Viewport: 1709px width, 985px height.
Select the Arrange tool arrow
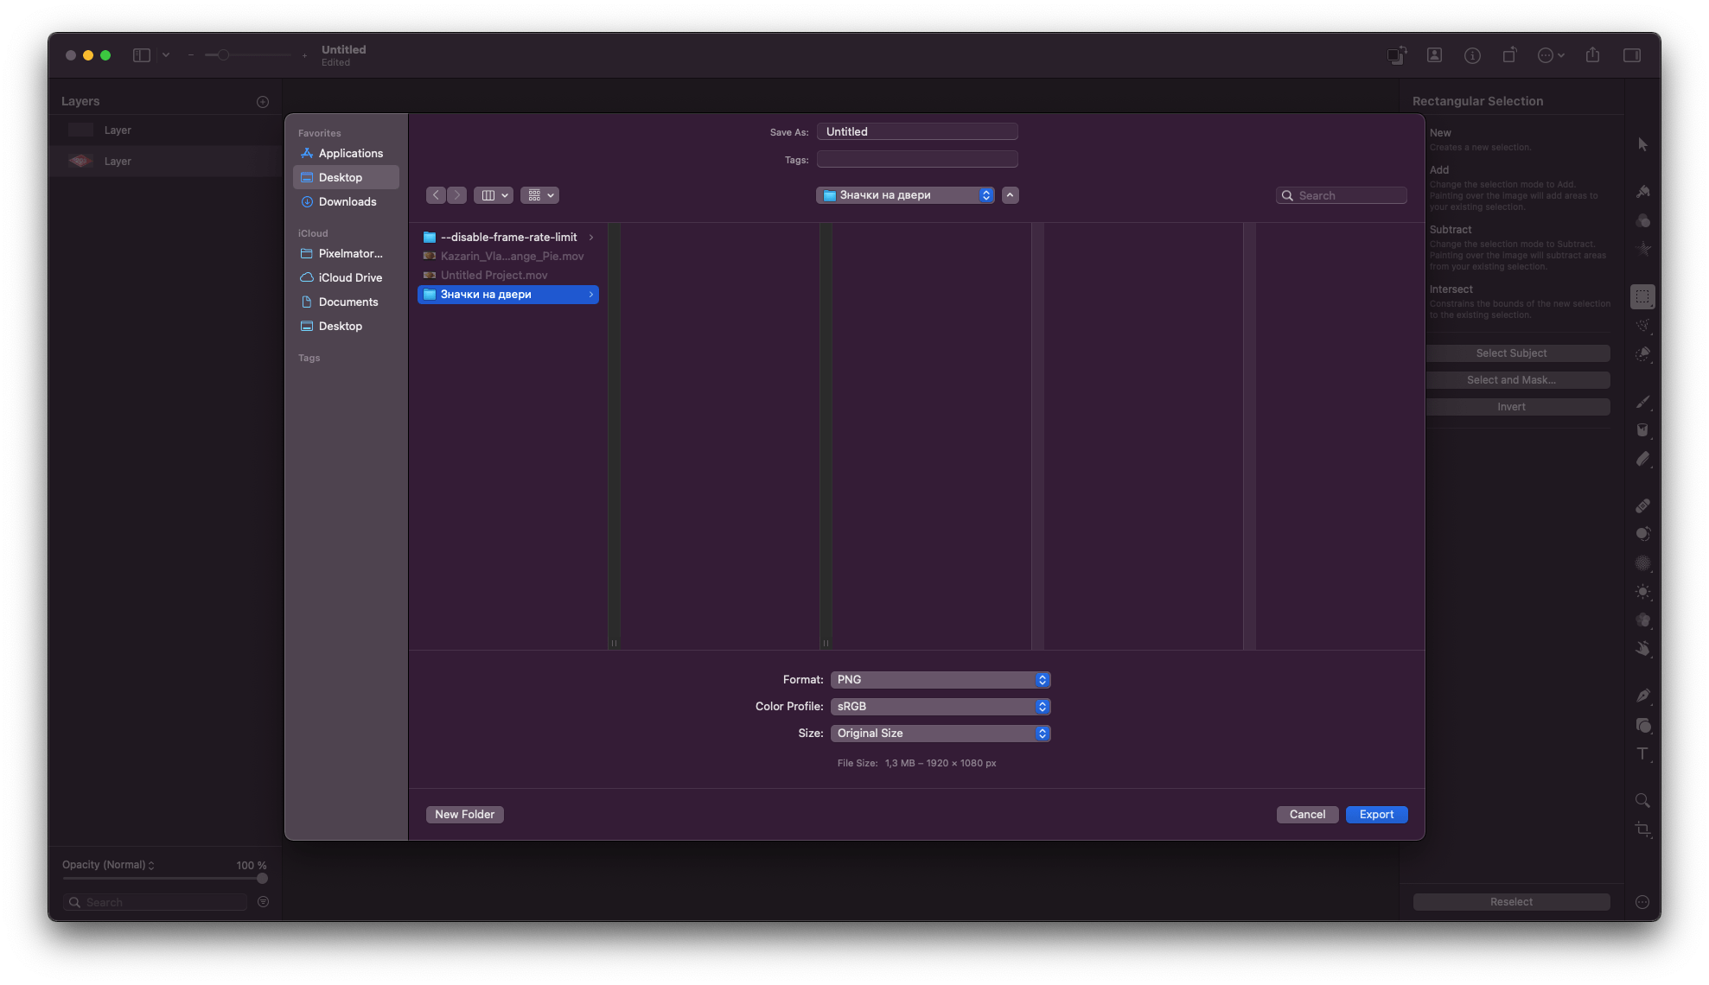(x=1643, y=144)
